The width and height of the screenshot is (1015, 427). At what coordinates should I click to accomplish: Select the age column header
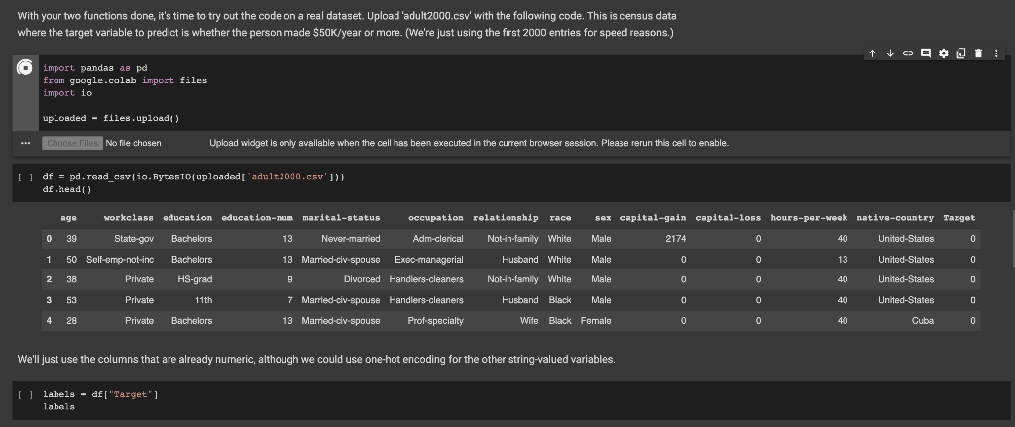[x=69, y=217]
